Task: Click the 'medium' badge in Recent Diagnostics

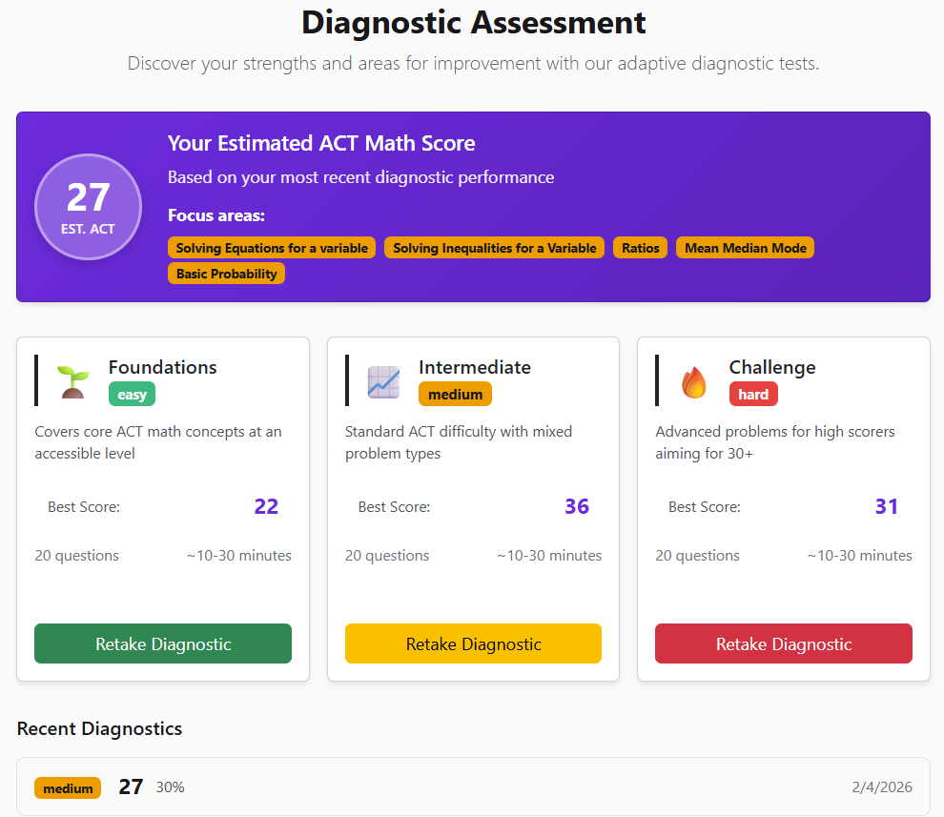Action: pyautogui.click(x=68, y=787)
